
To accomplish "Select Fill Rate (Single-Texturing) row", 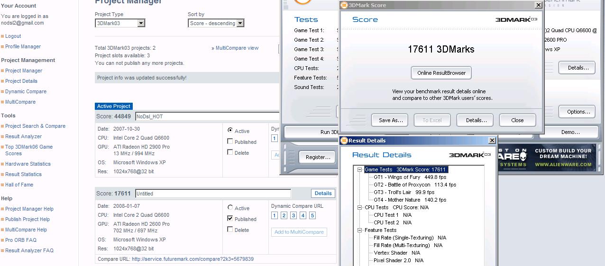I will pos(410,238).
